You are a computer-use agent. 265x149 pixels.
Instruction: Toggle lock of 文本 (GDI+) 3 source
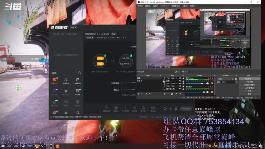(183, 78)
